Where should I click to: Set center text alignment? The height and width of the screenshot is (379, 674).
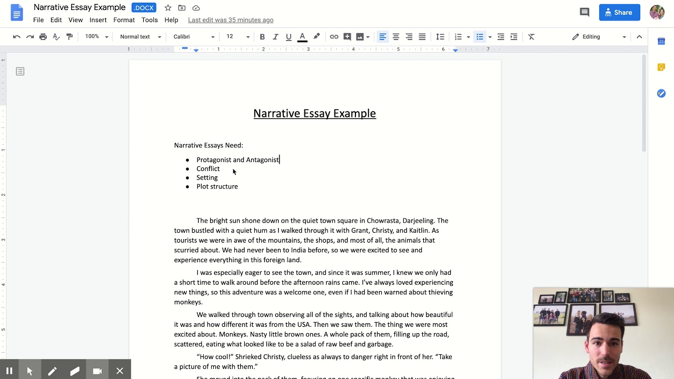click(x=396, y=37)
